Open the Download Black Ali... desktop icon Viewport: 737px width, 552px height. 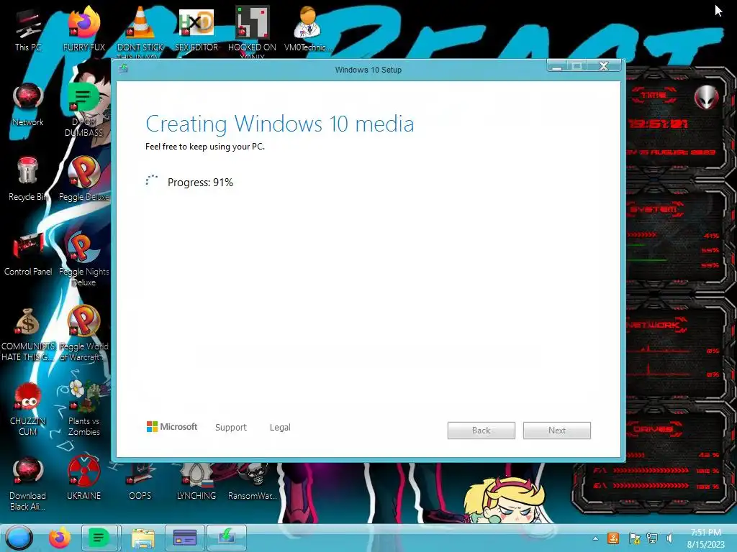[28, 484]
